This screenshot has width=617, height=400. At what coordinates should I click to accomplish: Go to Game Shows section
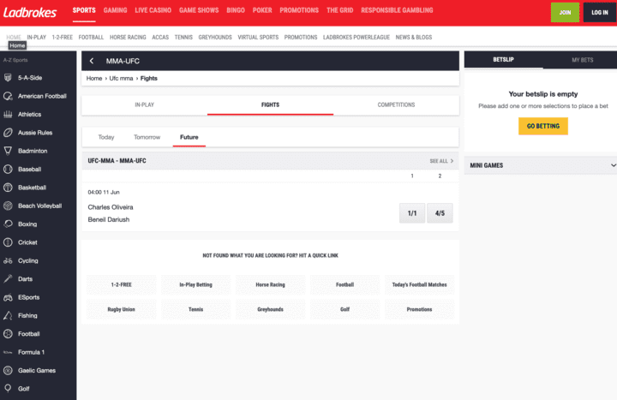click(x=199, y=10)
